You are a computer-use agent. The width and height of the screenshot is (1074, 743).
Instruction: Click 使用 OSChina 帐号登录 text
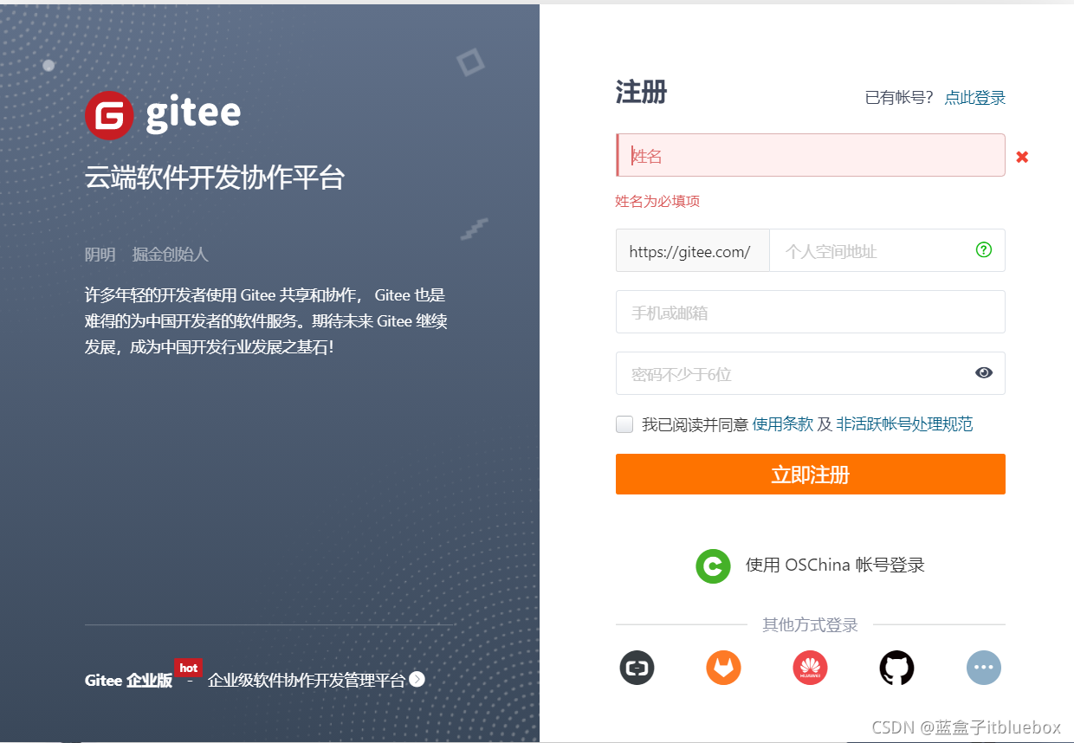836,565
